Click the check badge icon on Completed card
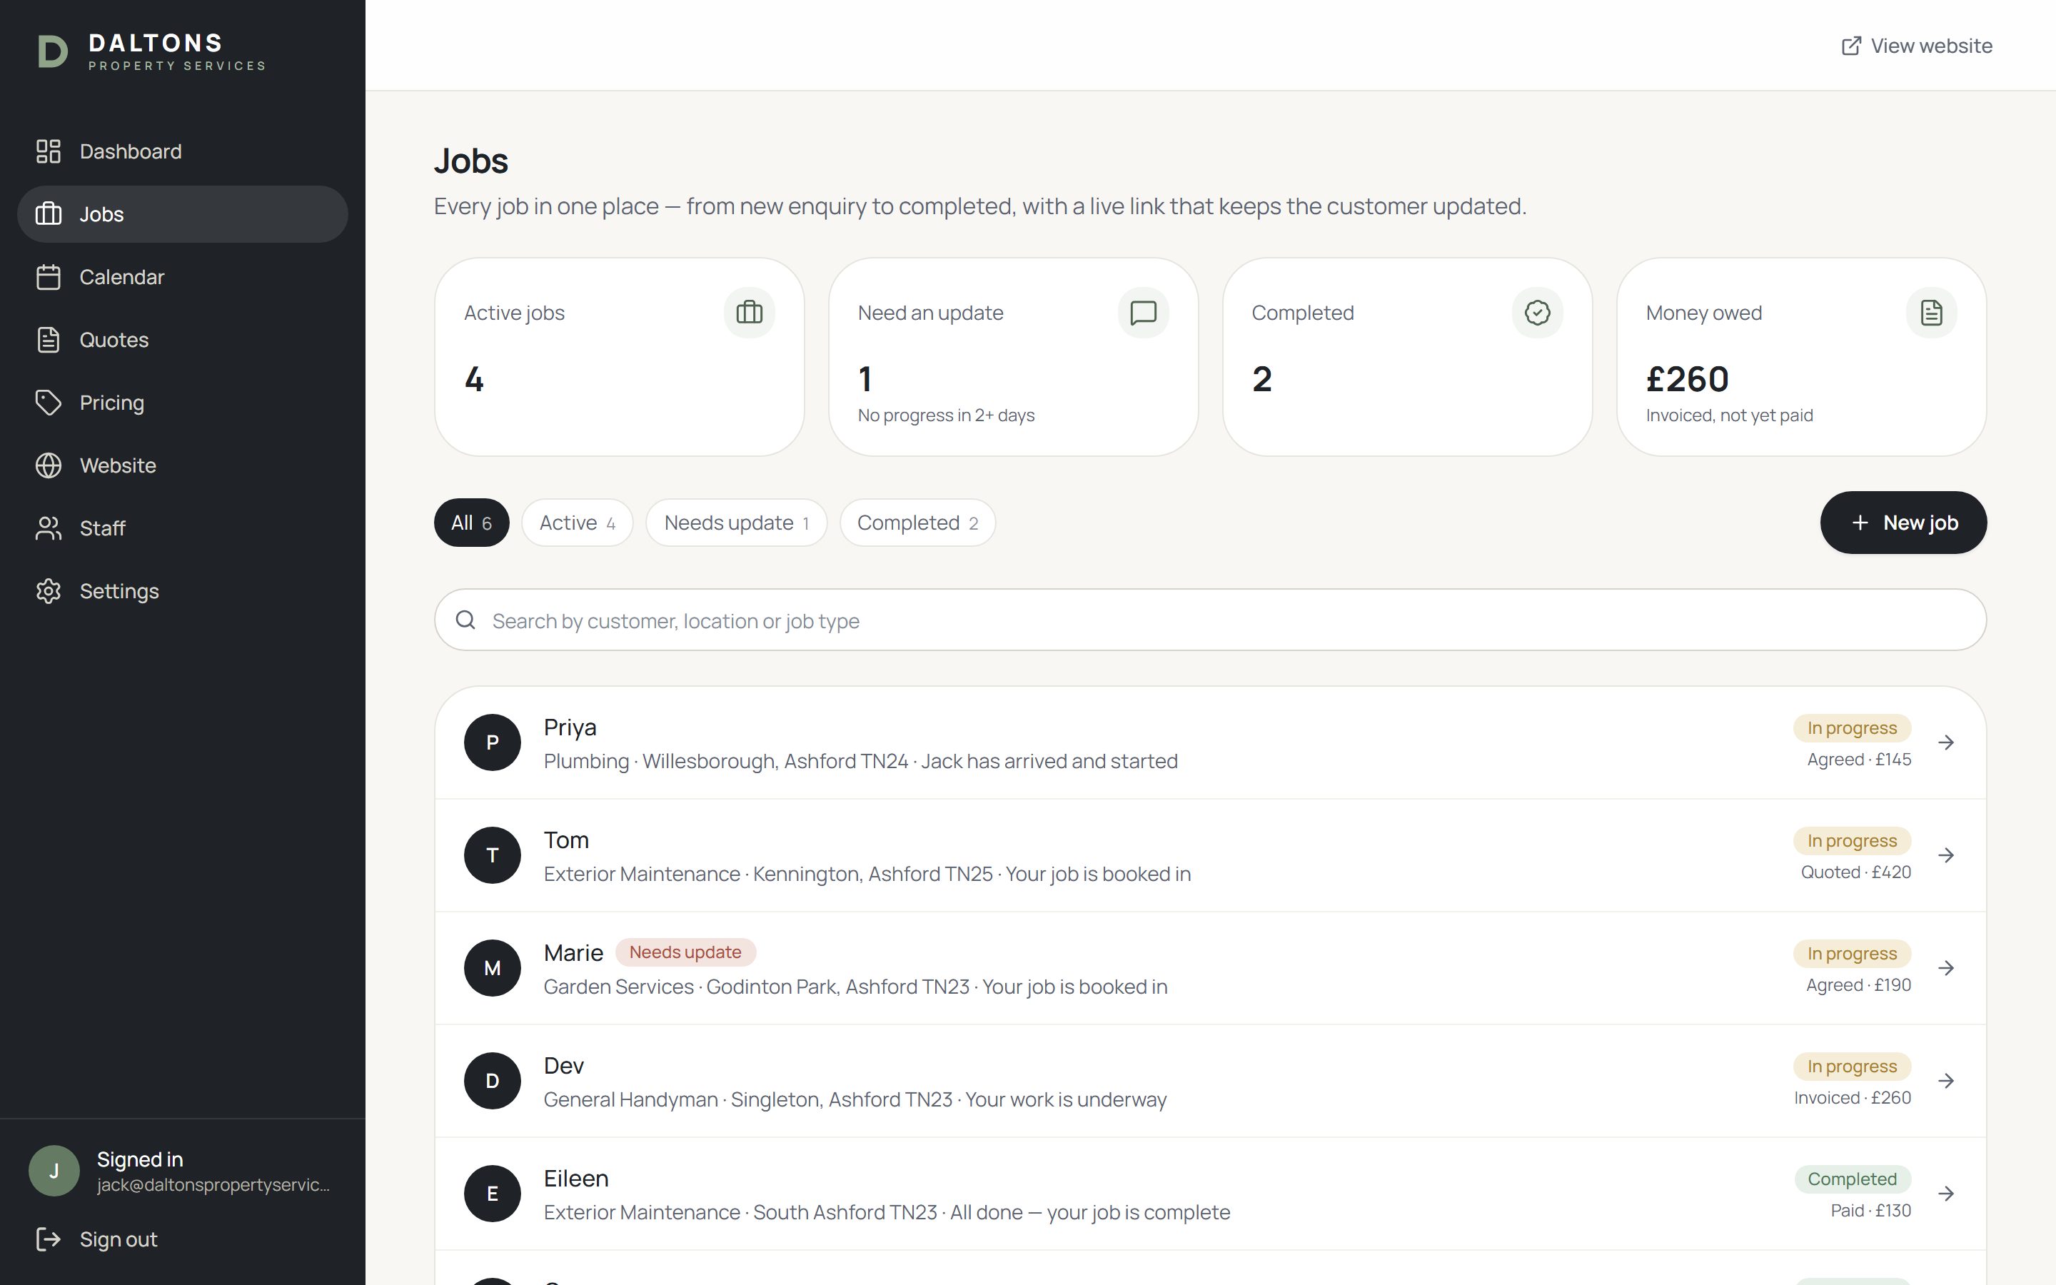2056x1285 pixels. pyautogui.click(x=1537, y=313)
